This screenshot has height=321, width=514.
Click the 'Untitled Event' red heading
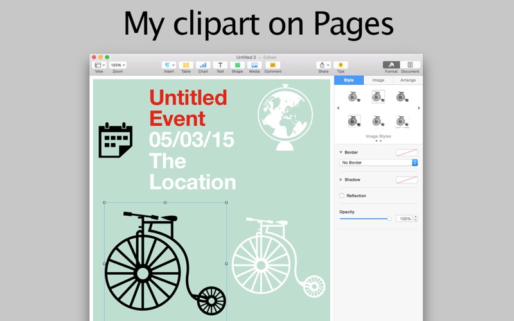pyautogui.click(x=188, y=108)
